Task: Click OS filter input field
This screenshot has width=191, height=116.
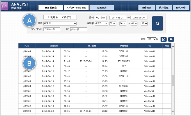Action: coord(79,29)
